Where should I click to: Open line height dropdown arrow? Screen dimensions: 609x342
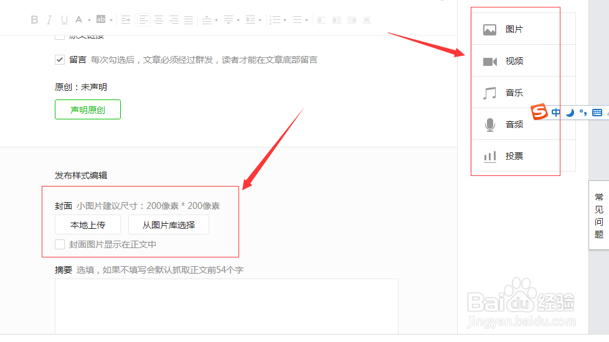click(260, 20)
